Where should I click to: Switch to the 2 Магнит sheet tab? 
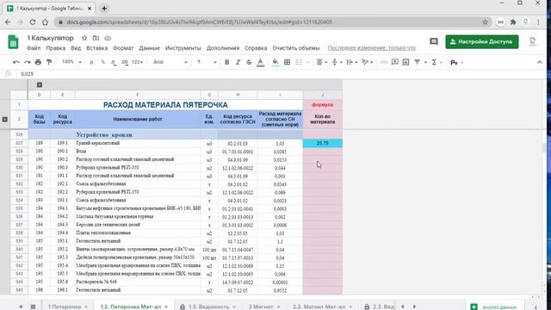[x=264, y=307]
